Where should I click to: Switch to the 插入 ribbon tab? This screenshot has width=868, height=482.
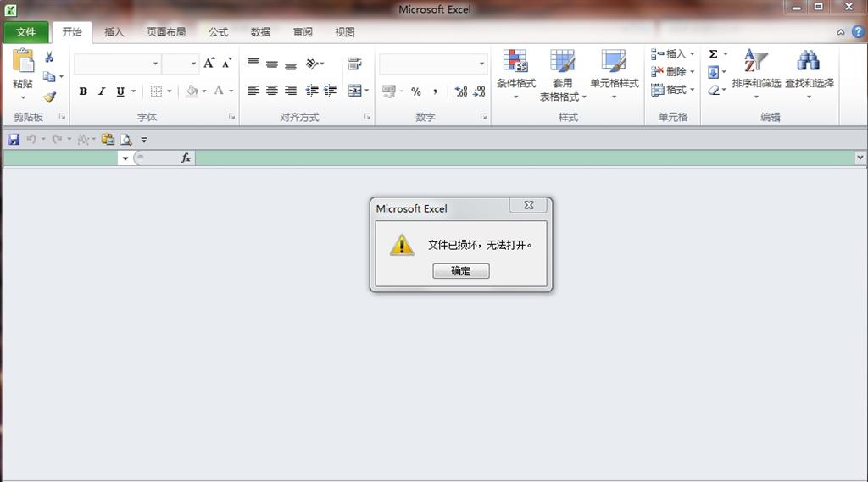114,32
